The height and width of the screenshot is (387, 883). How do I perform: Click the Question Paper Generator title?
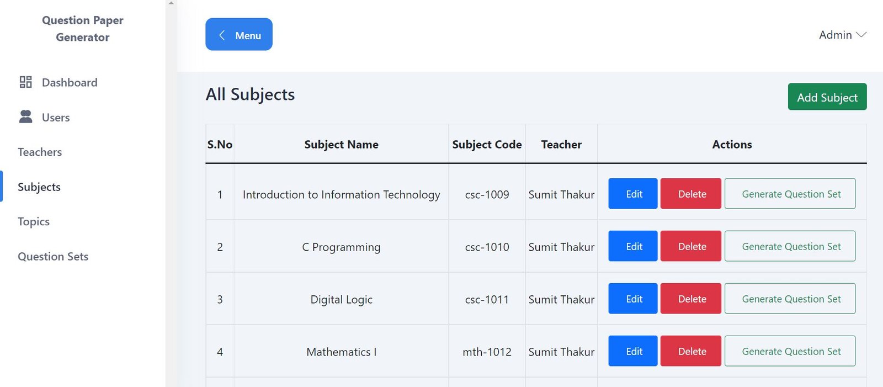coord(83,29)
